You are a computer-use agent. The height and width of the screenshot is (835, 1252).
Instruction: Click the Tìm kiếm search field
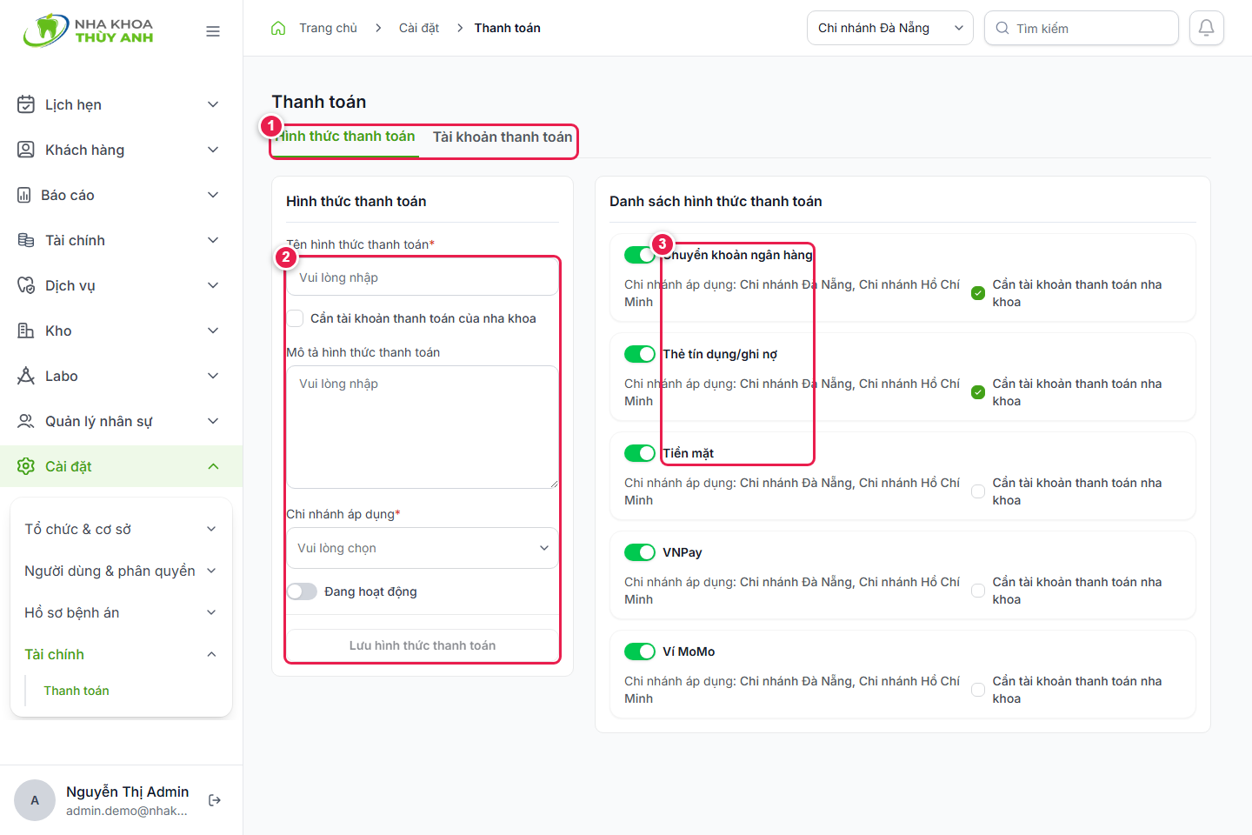click(1082, 28)
